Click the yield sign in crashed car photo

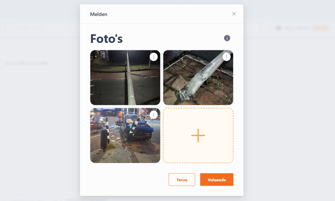143,112
